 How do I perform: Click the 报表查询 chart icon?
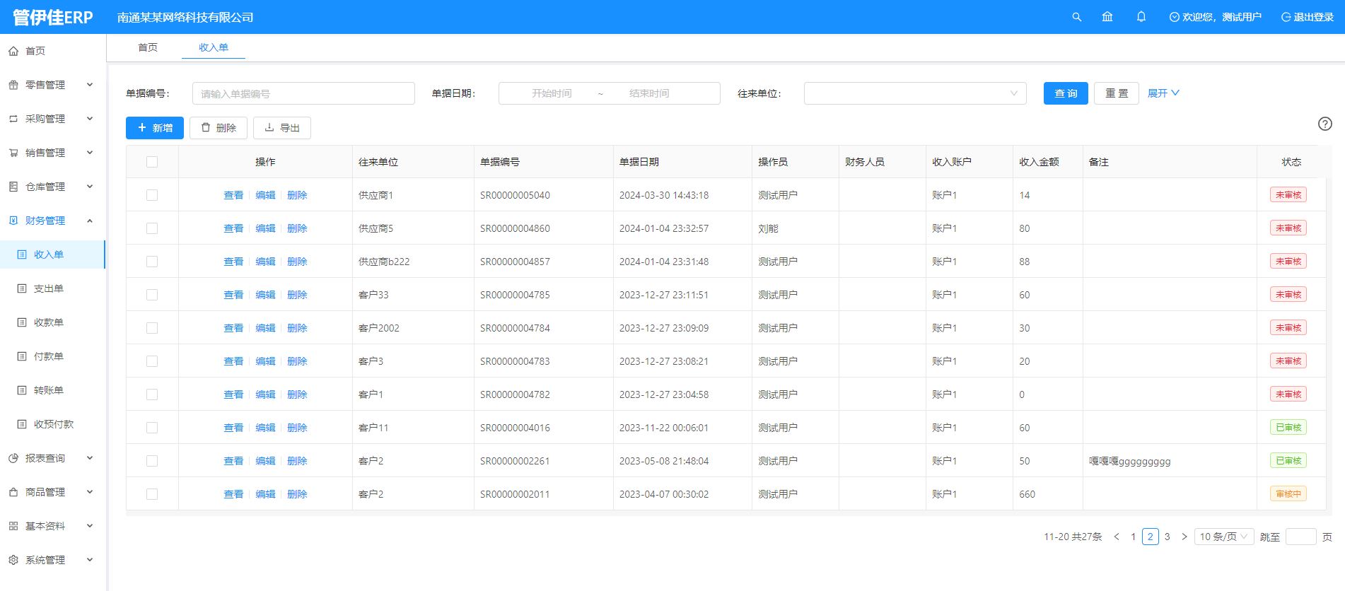pos(13,458)
